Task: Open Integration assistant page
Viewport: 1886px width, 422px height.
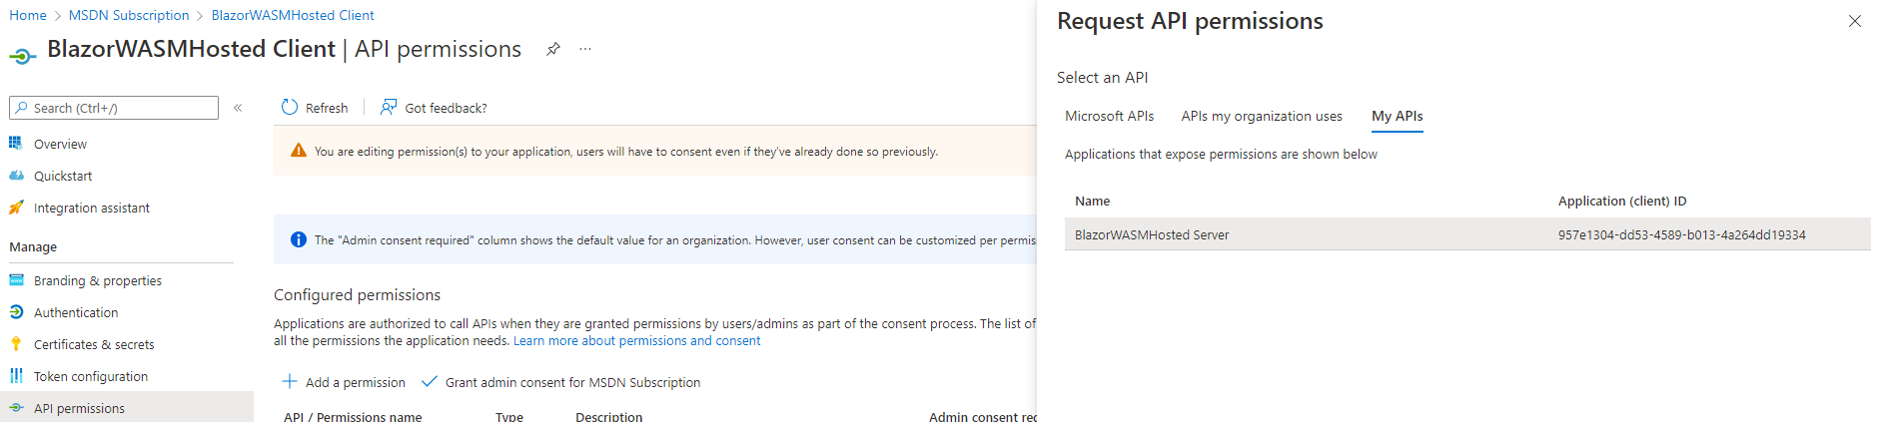Action: [91, 208]
